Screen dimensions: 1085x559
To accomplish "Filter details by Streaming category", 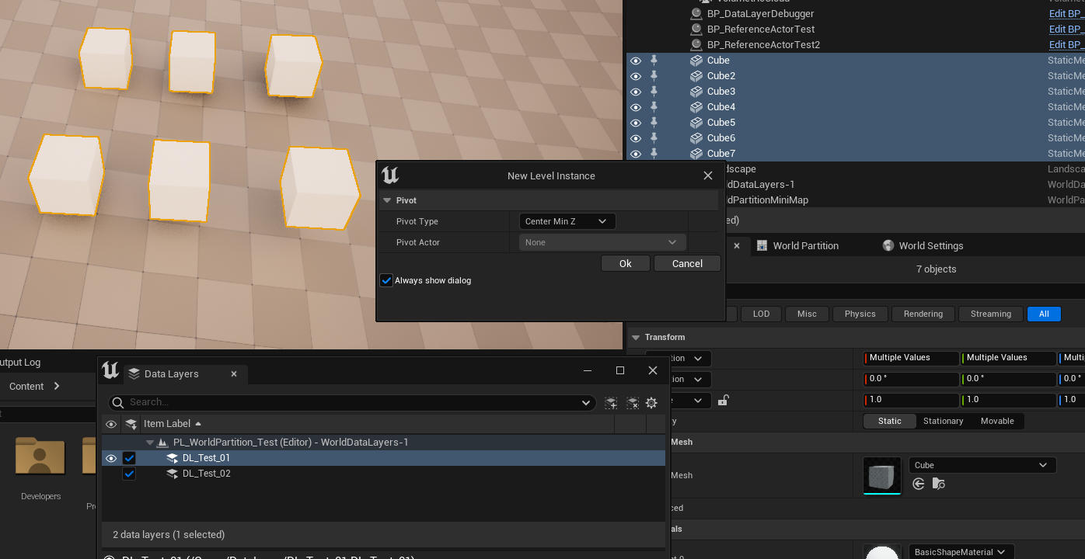I will coord(991,314).
